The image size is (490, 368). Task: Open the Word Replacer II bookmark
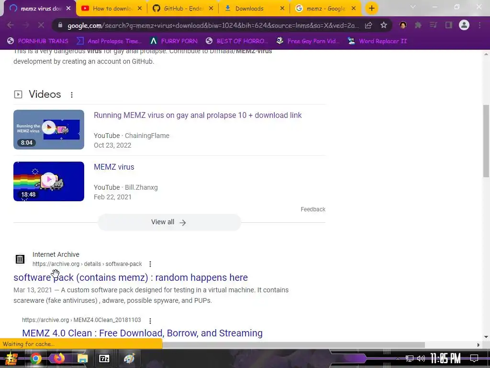click(378, 41)
